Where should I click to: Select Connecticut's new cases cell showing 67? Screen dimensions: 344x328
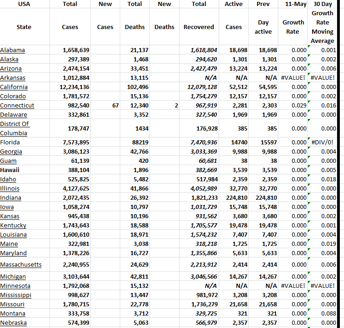click(105, 105)
